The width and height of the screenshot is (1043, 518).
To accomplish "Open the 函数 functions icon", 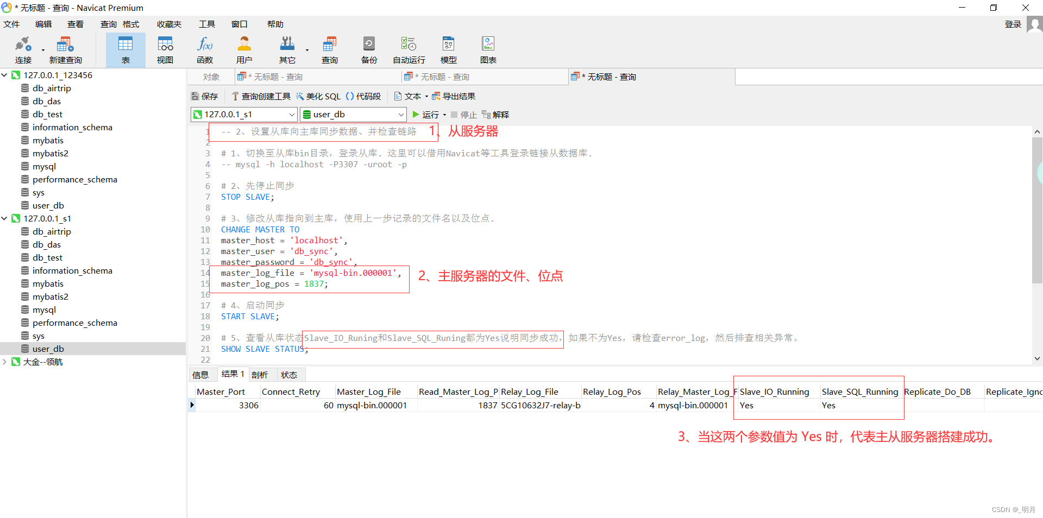I will click(x=205, y=50).
